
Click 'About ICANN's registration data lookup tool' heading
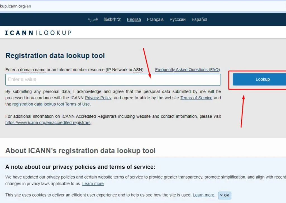click(80, 151)
